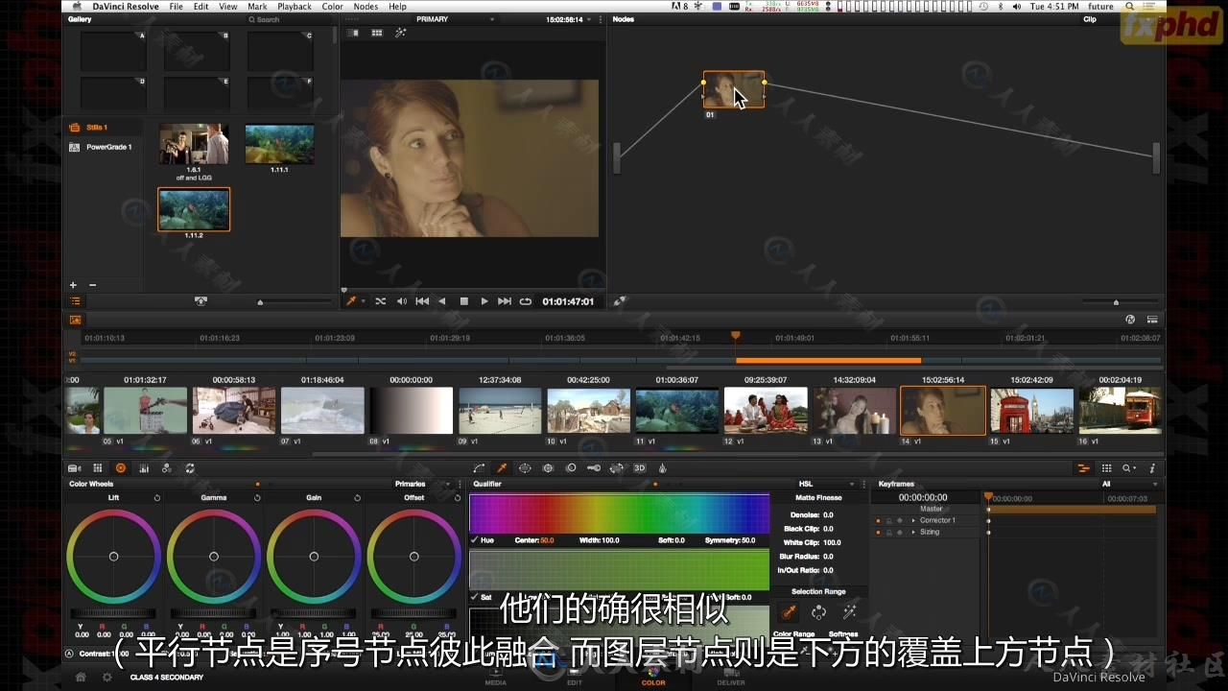
Task: Toggle loop playback in viewer
Action: click(525, 301)
